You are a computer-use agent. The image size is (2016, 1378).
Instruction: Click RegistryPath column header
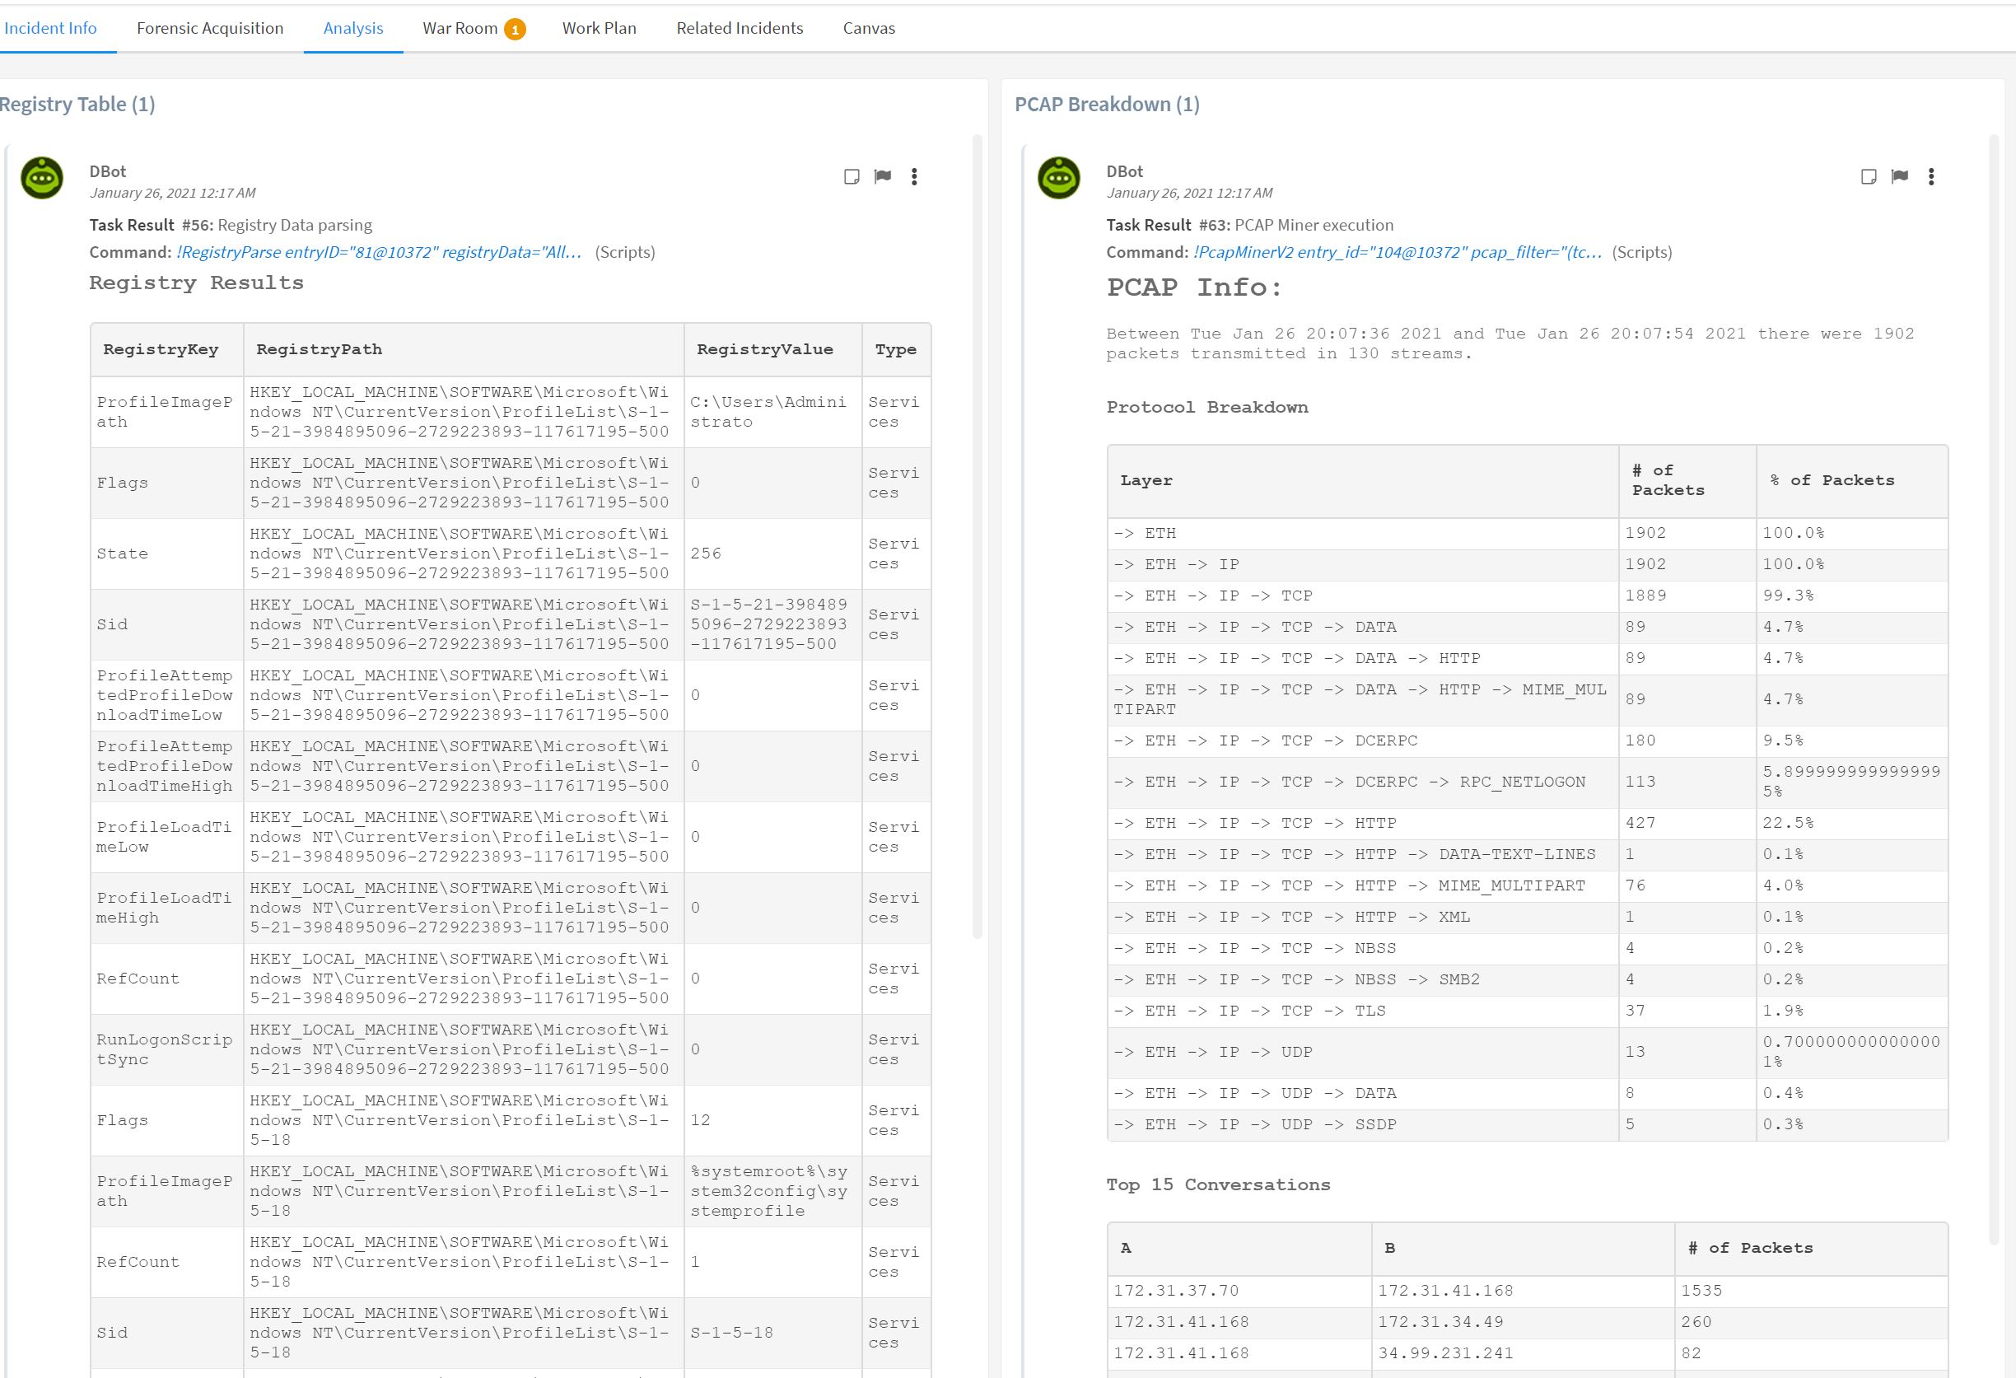pyautogui.click(x=320, y=349)
